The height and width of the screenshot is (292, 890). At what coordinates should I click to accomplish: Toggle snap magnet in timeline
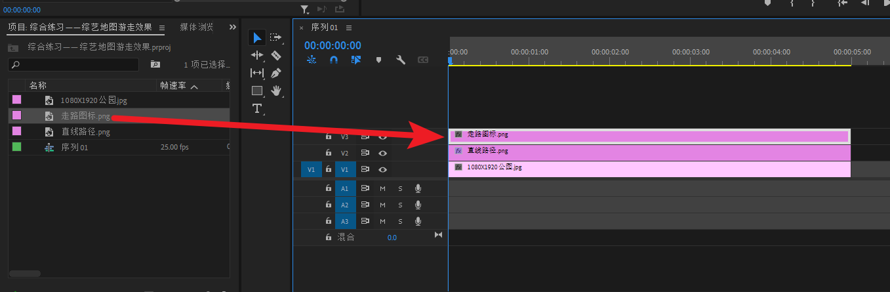[334, 60]
